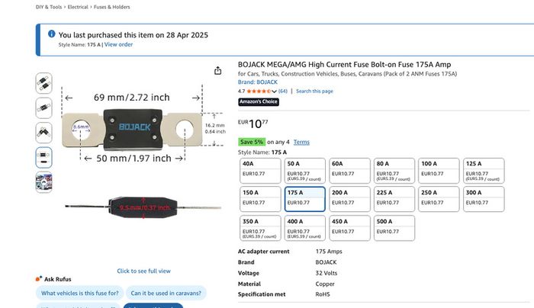
Task: Click the 175 Amps specification value
Action: [329, 252]
